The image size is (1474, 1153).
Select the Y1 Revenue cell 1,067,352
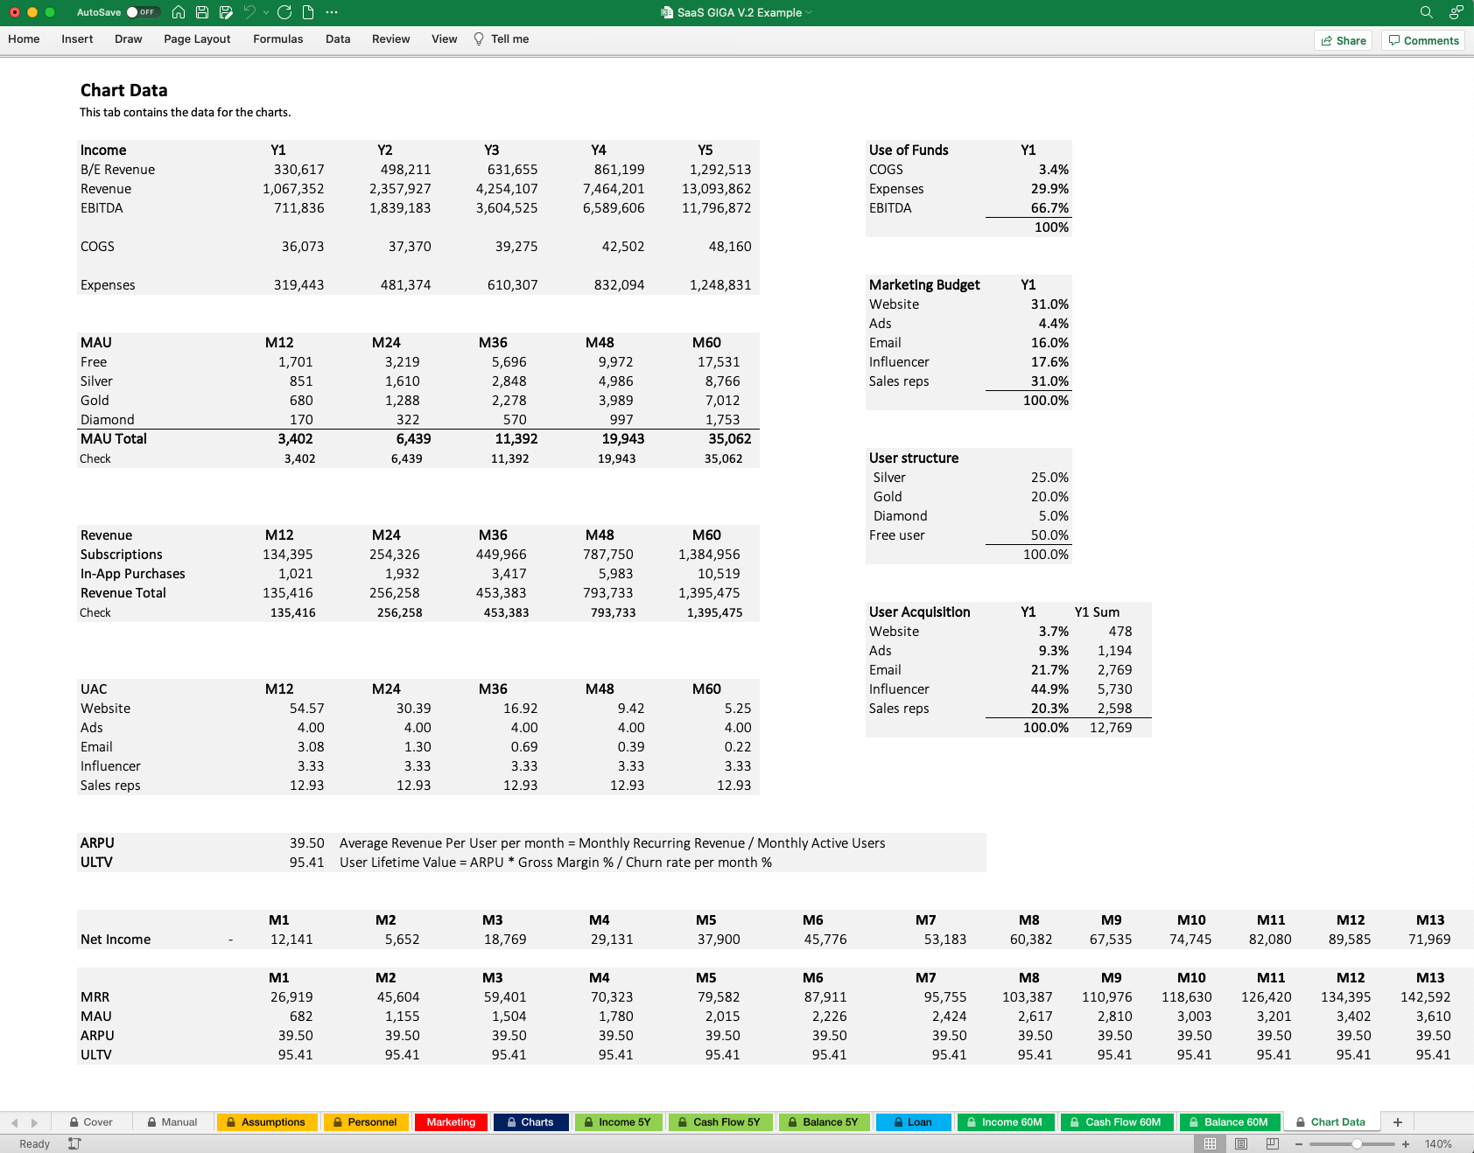point(293,189)
